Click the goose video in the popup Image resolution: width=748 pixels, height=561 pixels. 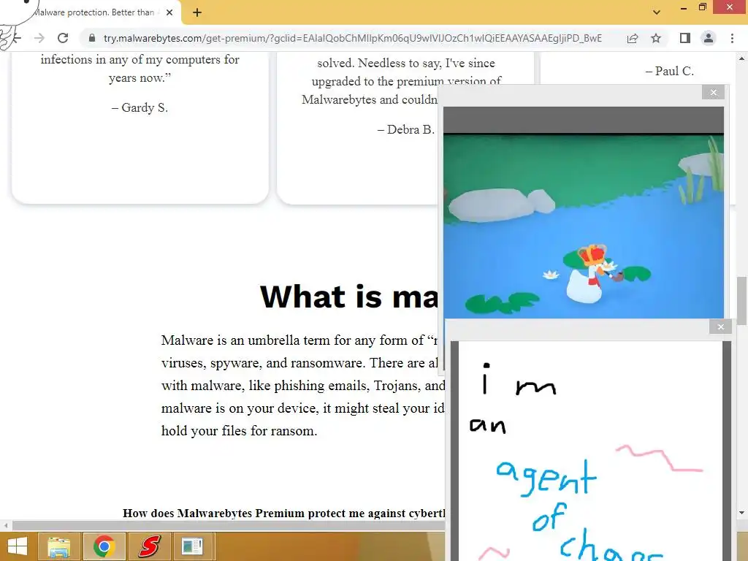point(584,213)
